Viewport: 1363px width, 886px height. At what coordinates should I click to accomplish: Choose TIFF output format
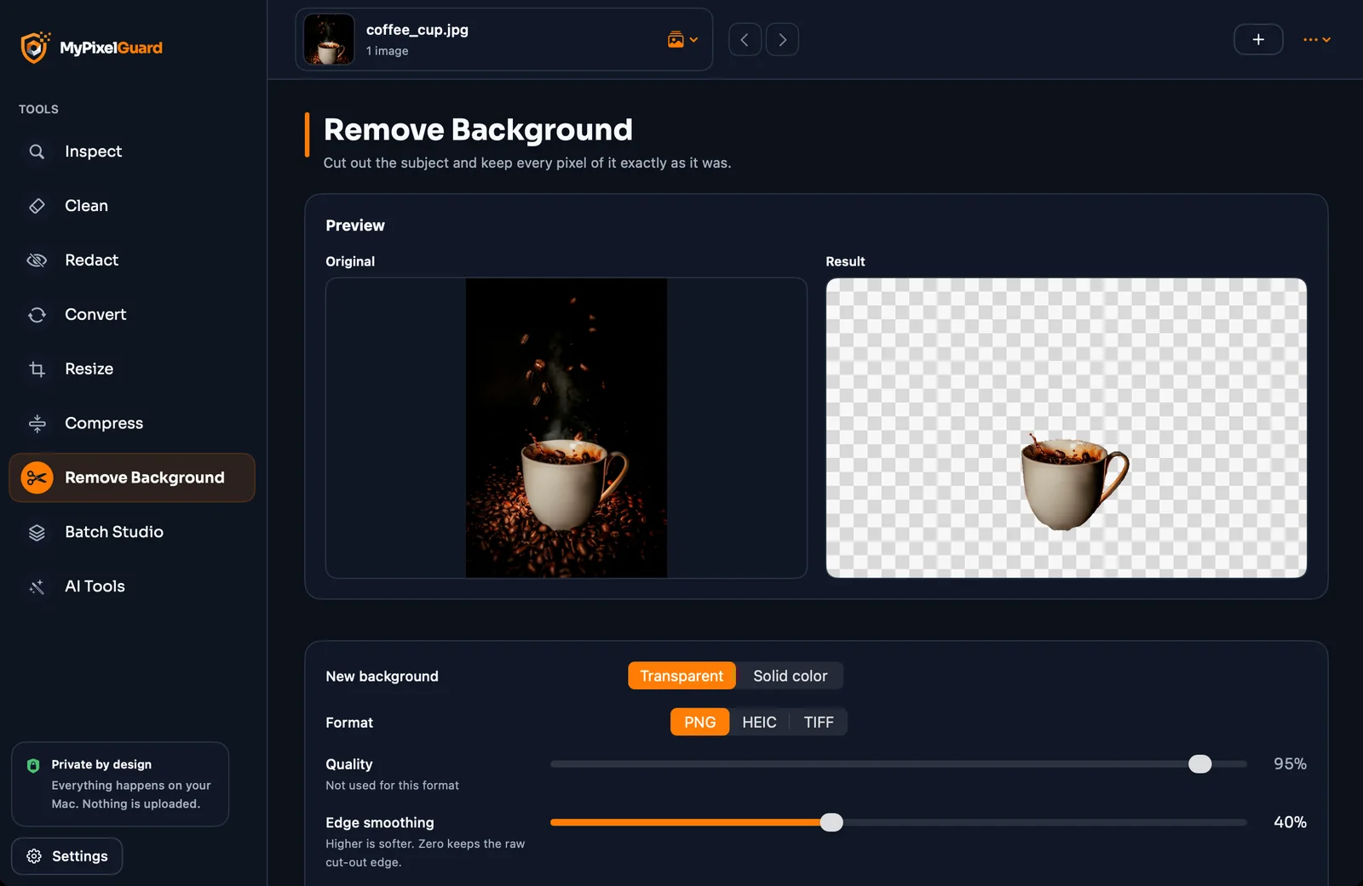[x=819, y=723]
